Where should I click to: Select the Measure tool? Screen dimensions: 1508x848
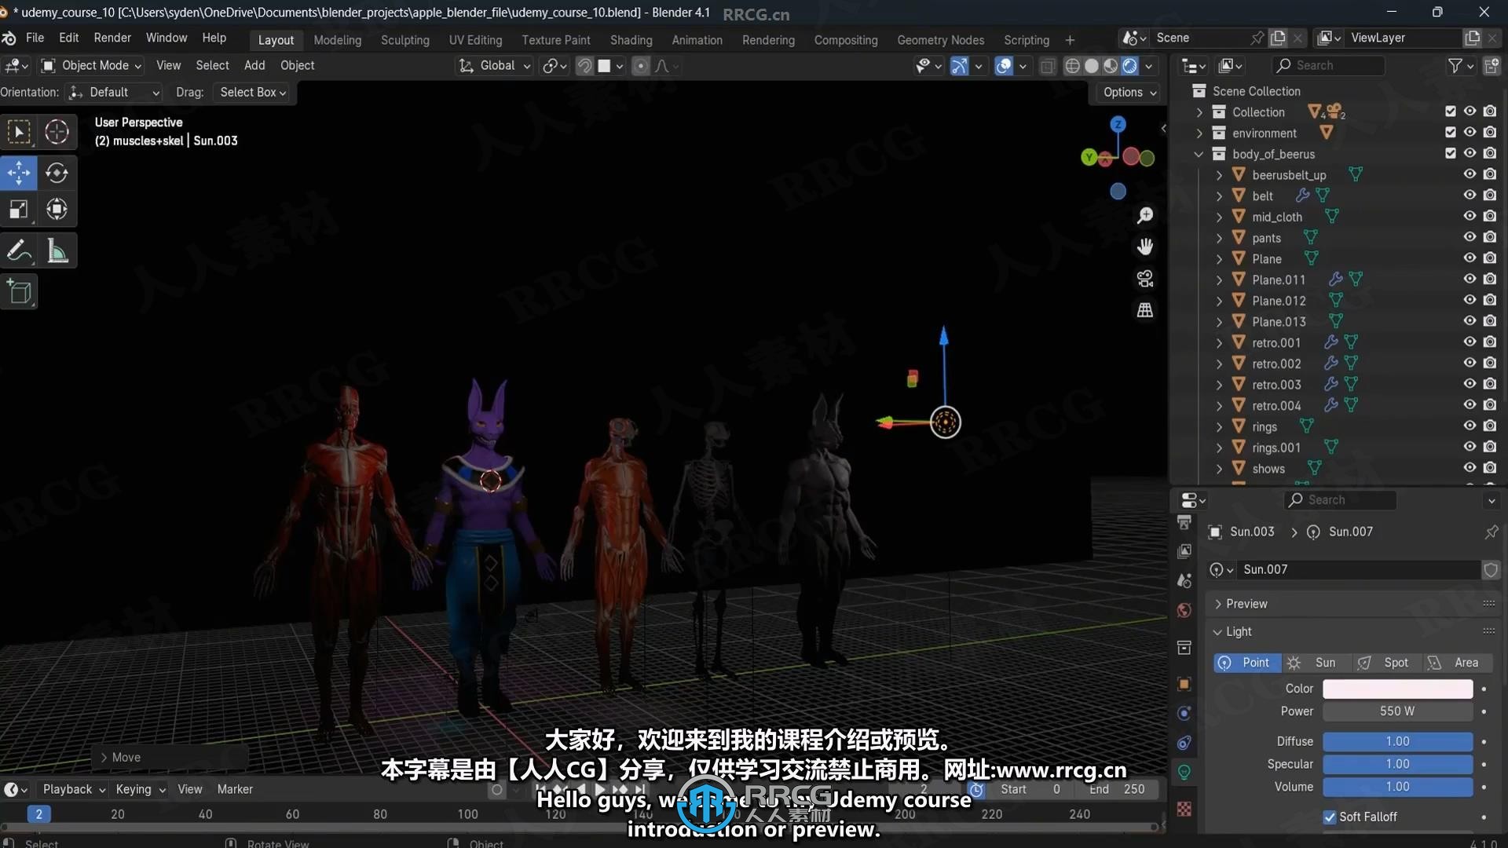[57, 251]
